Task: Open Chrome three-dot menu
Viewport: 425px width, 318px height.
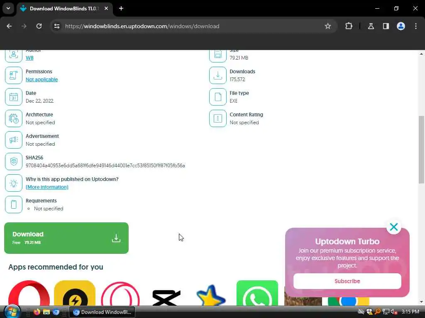Action: tap(416, 26)
